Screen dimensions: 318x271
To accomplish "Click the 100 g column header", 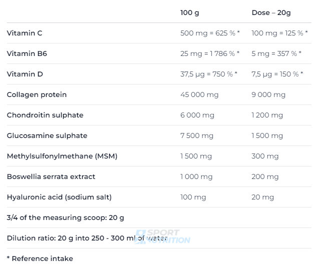I will click(190, 12).
